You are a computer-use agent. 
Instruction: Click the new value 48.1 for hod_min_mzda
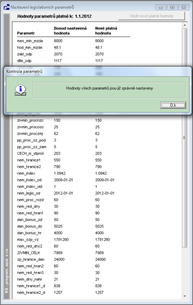coord(99,47)
